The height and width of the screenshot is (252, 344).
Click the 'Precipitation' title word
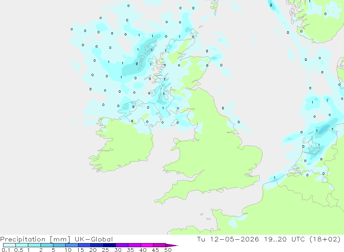click(23, 239)
